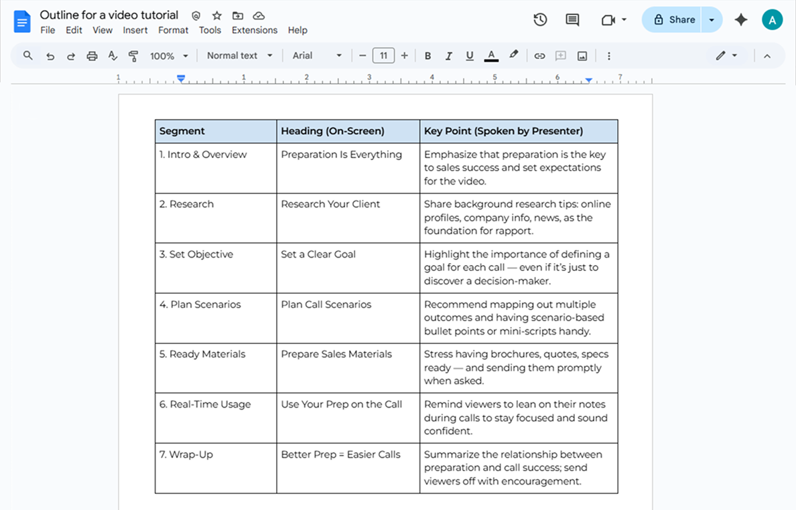Open the Arial font dropdown
This screenshot has width=796, height=510.
point(316,56)
